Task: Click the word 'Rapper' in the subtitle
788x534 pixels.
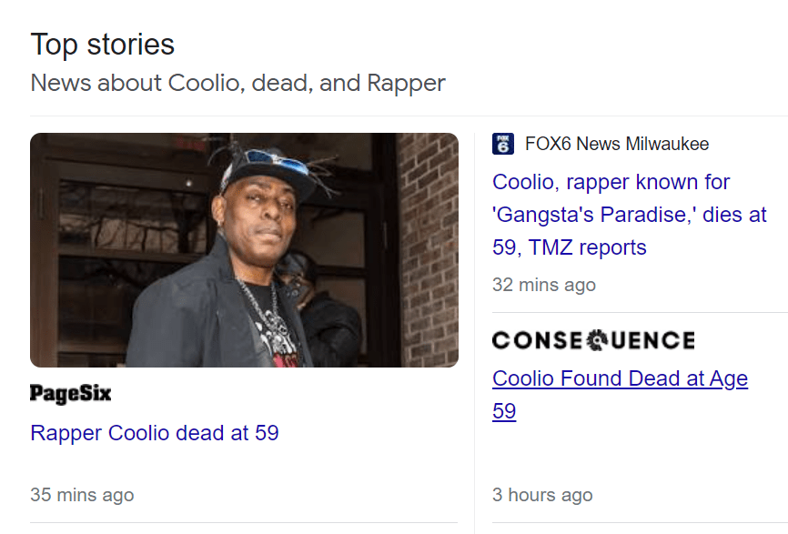Action: [406, 84]
